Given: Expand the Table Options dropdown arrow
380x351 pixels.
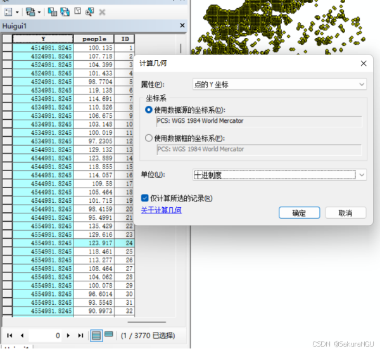Looking at the screenshot, I should click(x=17, y=12).
